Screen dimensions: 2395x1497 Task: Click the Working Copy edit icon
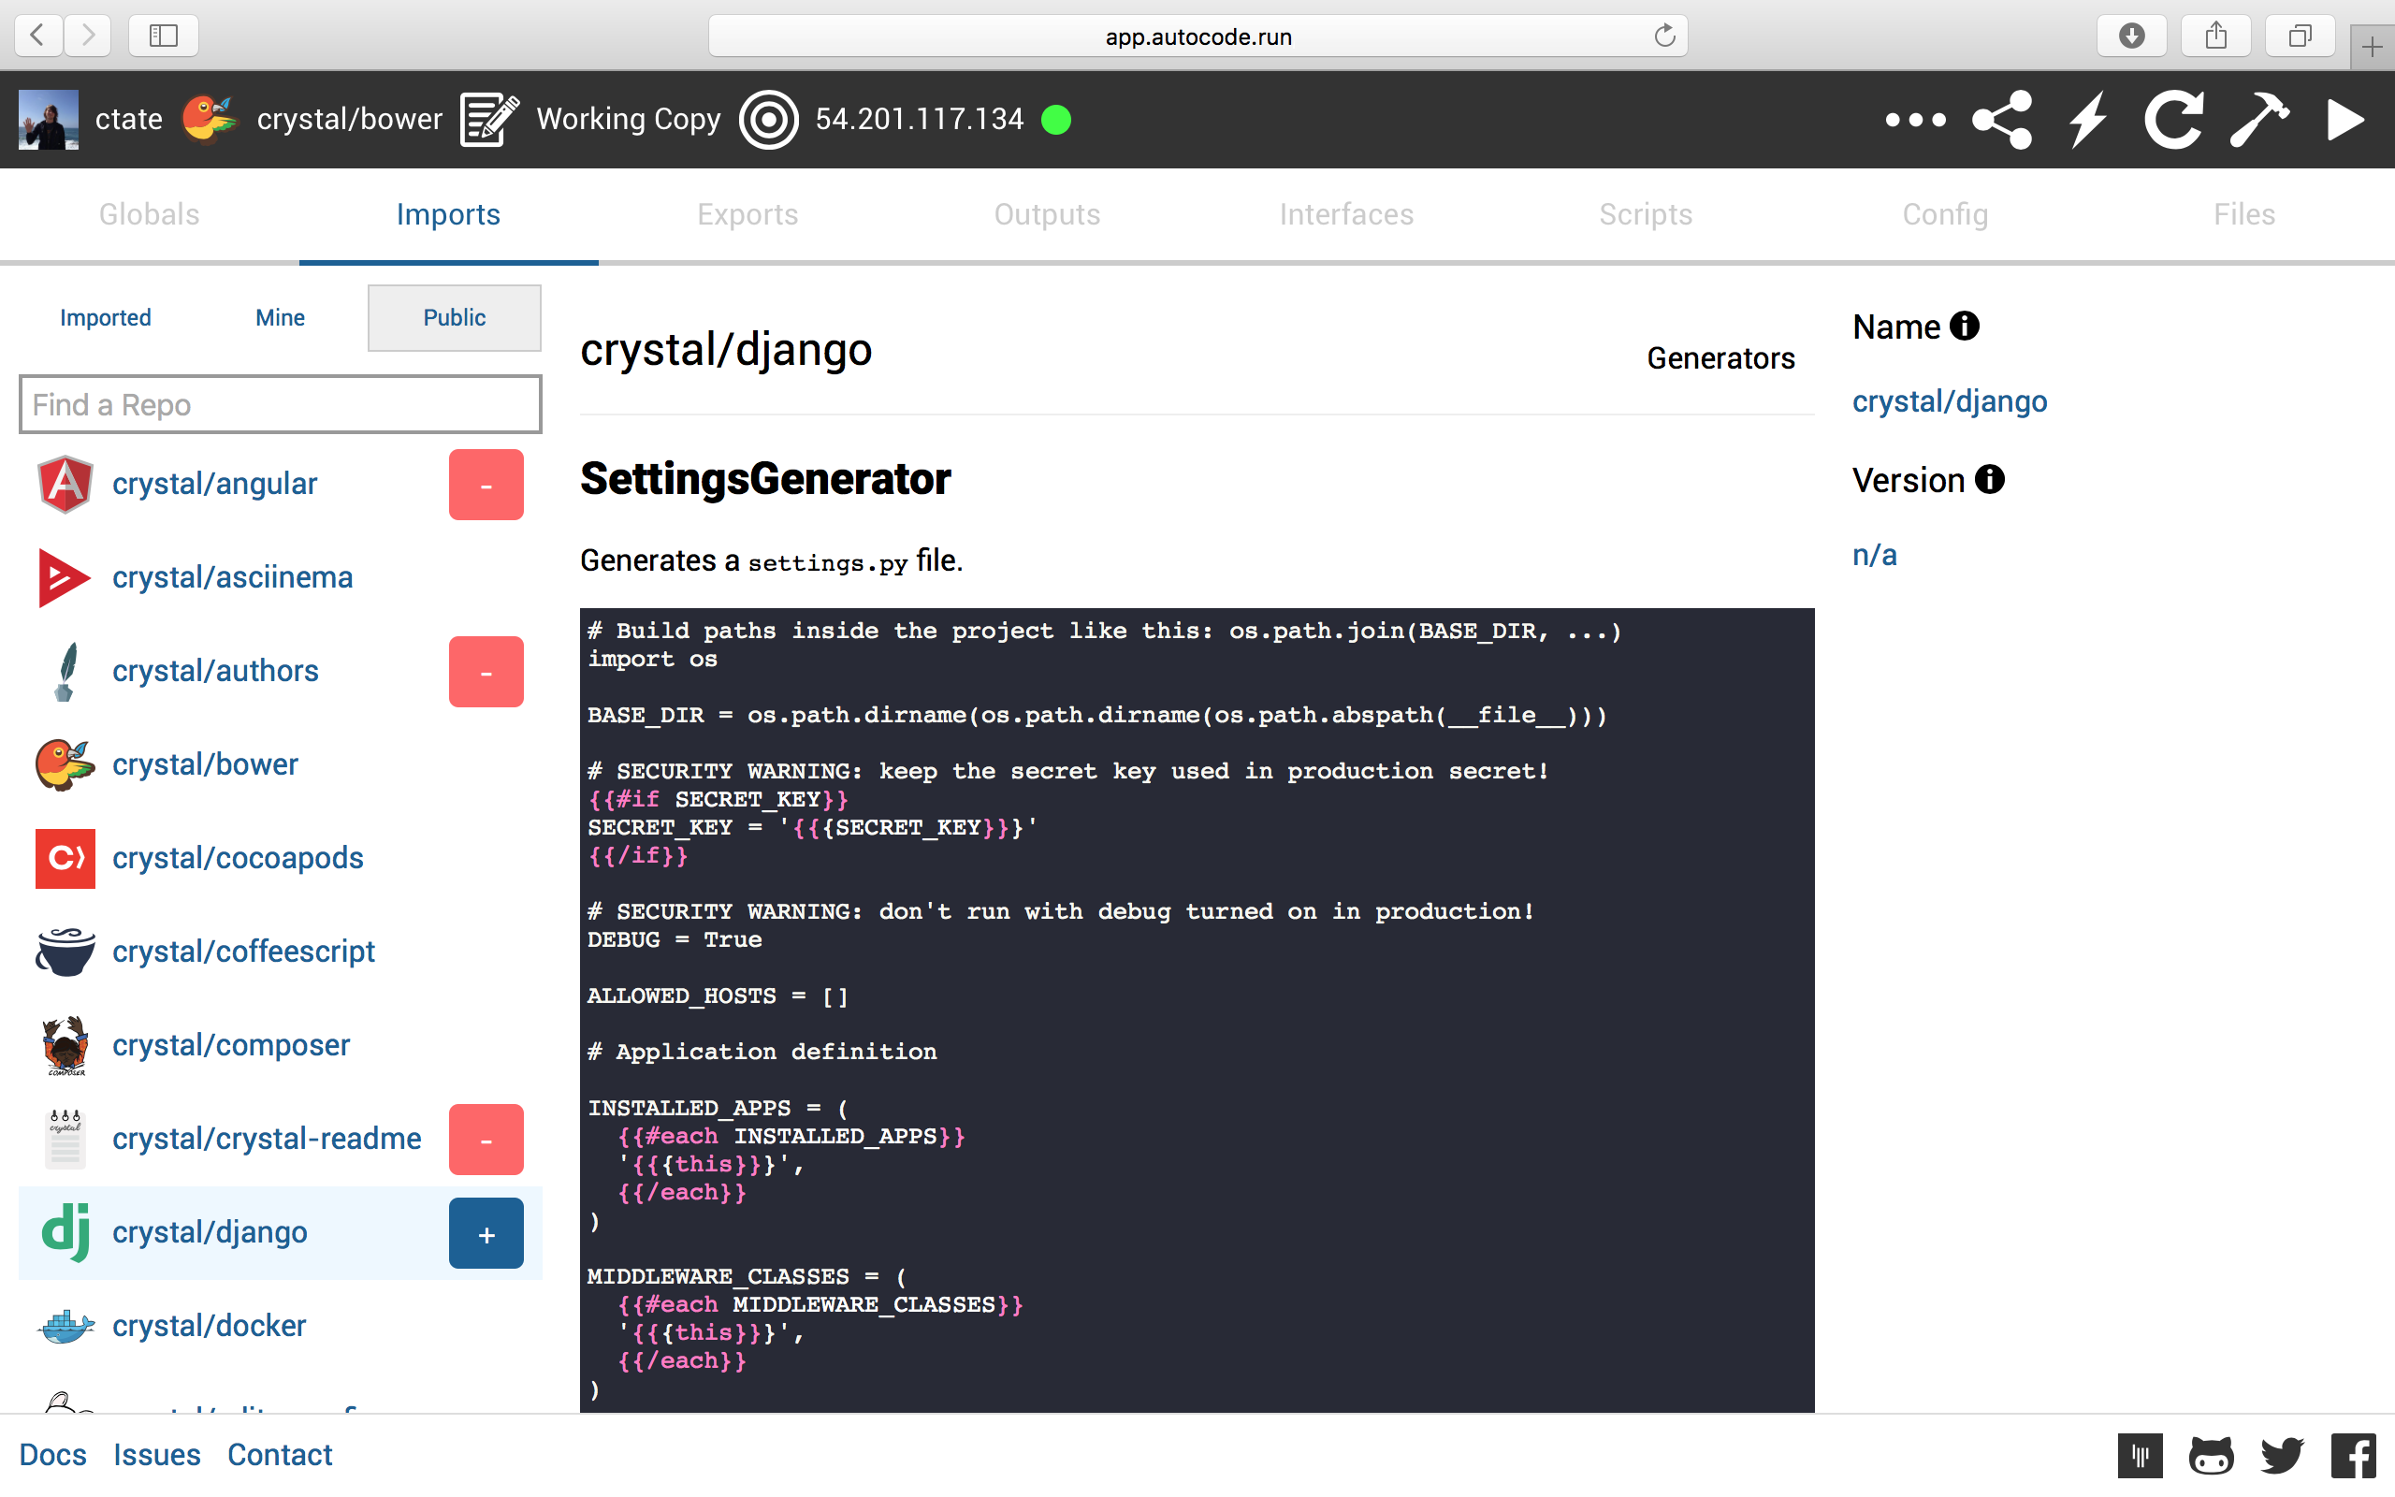[489, 120]
